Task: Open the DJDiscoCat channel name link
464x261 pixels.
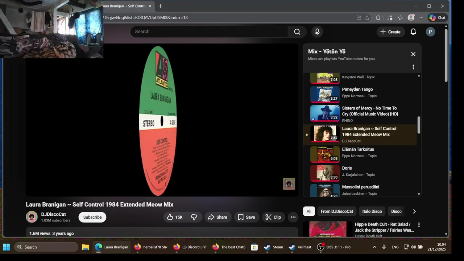Action: tap(54, 214)
